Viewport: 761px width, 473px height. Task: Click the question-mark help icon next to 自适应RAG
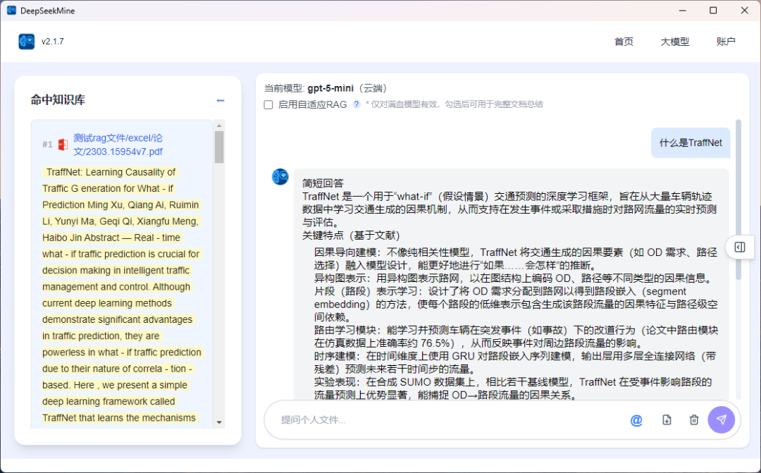356,104
